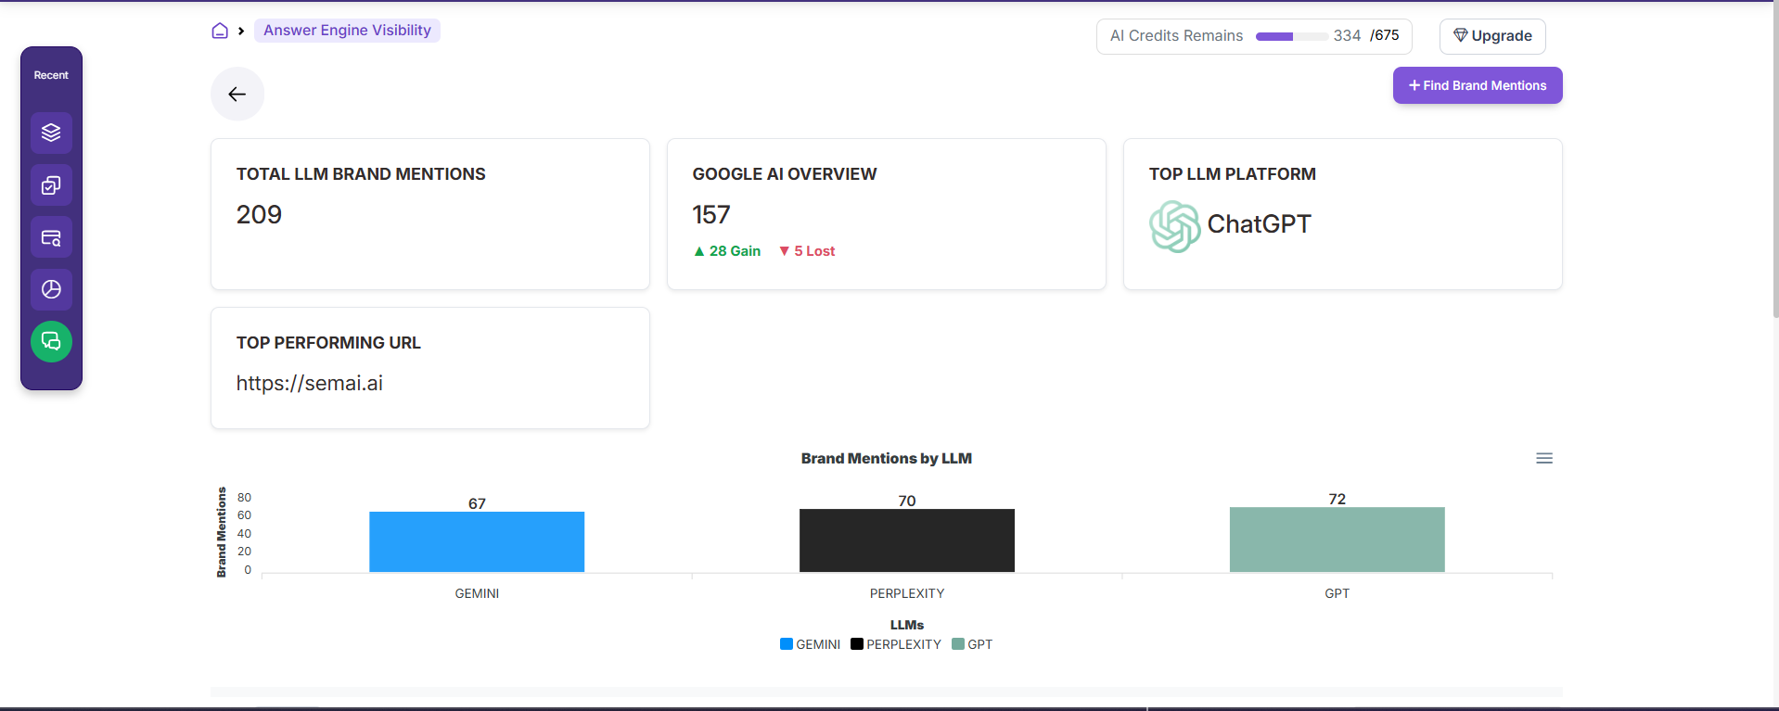Click the Upgrade button
This screenshot has height=711, width=1779.
click(1491, 36)
